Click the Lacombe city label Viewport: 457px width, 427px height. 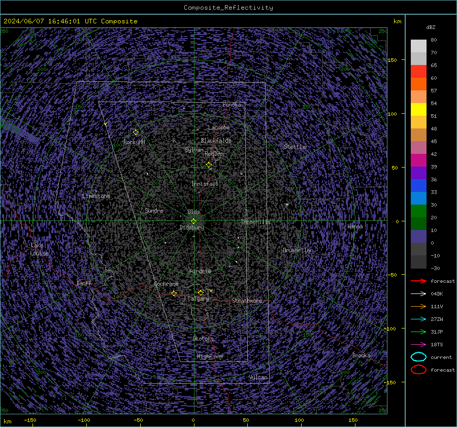coord(219,127)
